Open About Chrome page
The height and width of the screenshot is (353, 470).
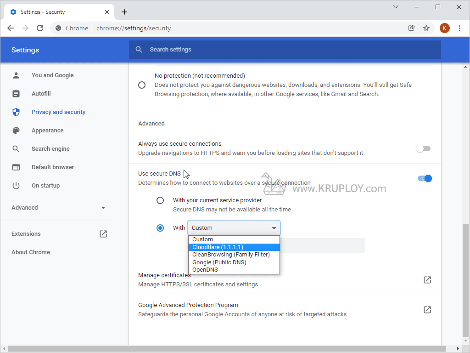pos(31,252)
